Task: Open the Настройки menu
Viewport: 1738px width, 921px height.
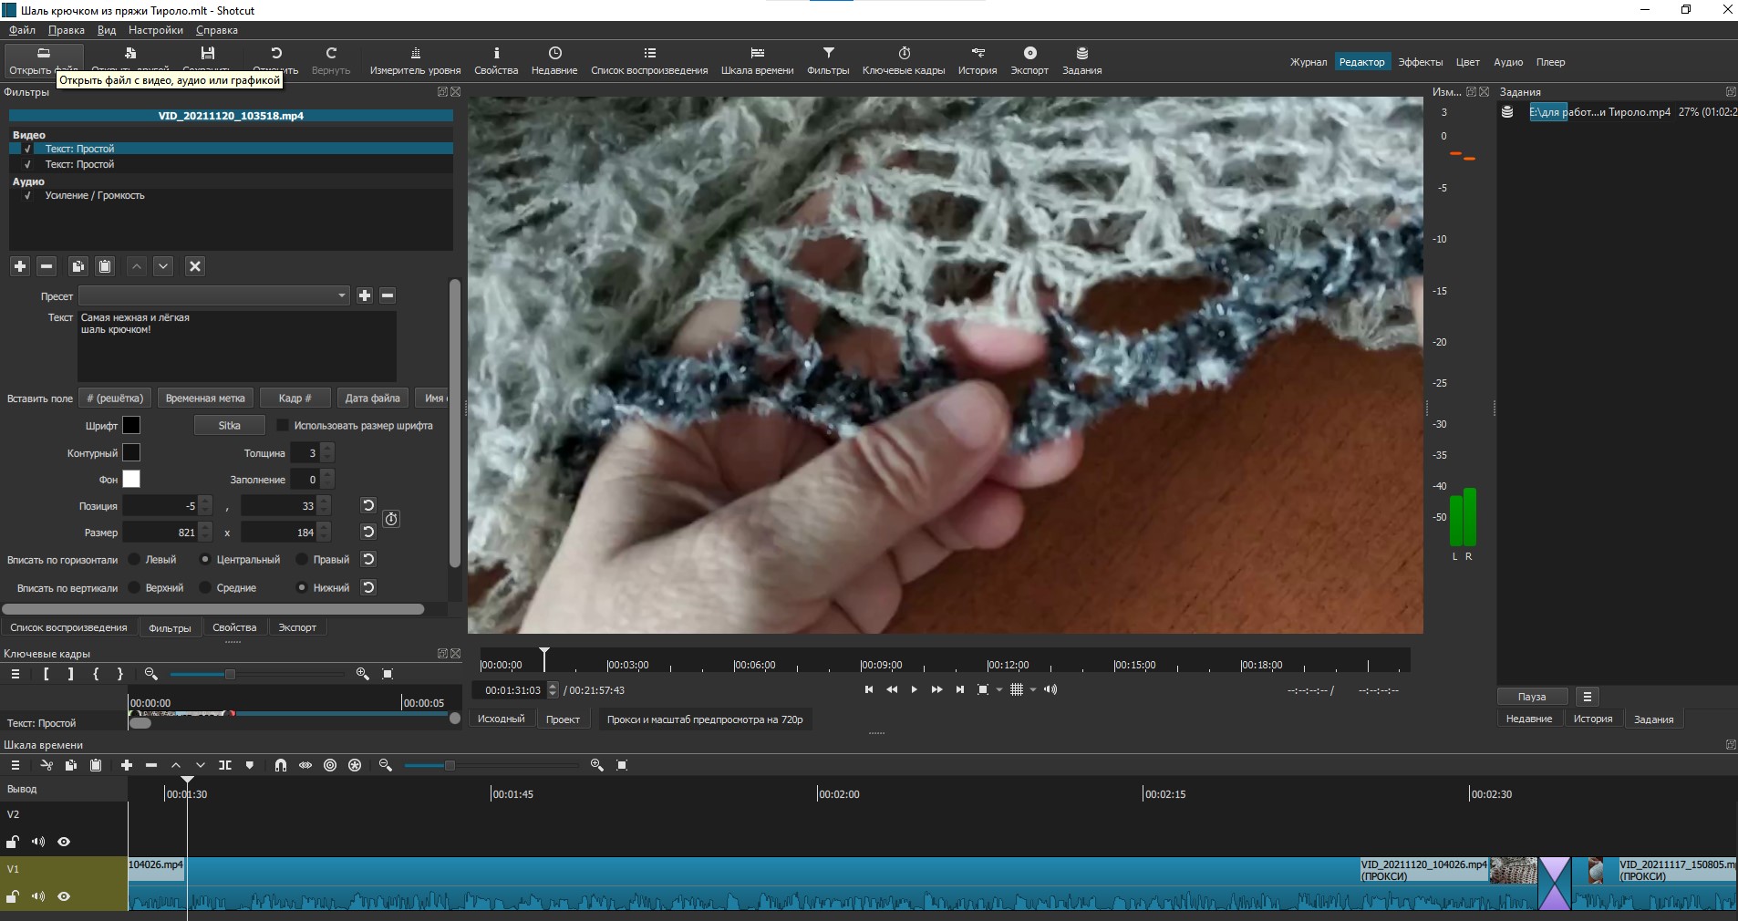Action: click(156, 30)
